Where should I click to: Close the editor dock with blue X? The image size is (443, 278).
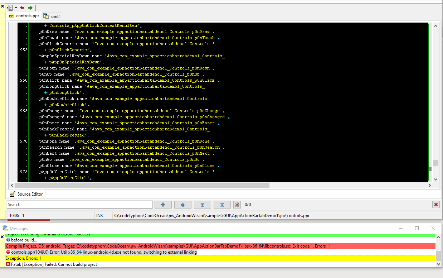3,6
